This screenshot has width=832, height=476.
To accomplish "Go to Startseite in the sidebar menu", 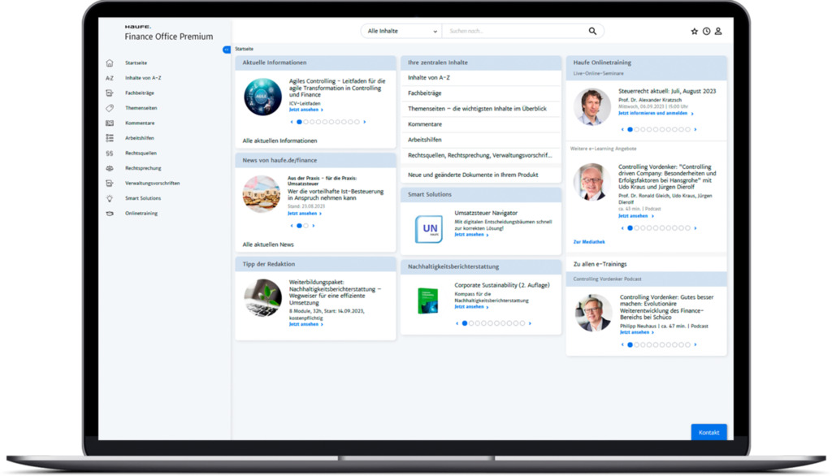I will pos(136,63).
